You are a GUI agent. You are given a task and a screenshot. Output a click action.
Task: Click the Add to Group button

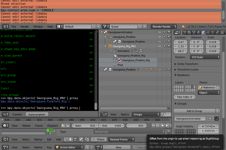[x=194, y=111]
